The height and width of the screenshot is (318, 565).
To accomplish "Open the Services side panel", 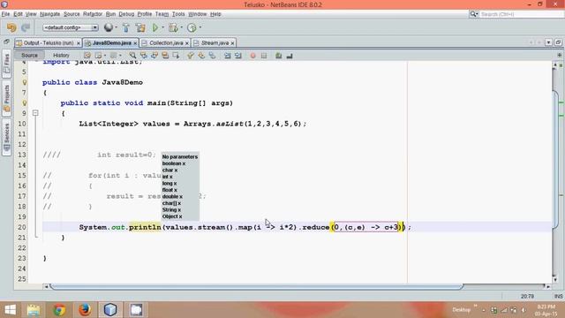I will click(x=6, y=138).
